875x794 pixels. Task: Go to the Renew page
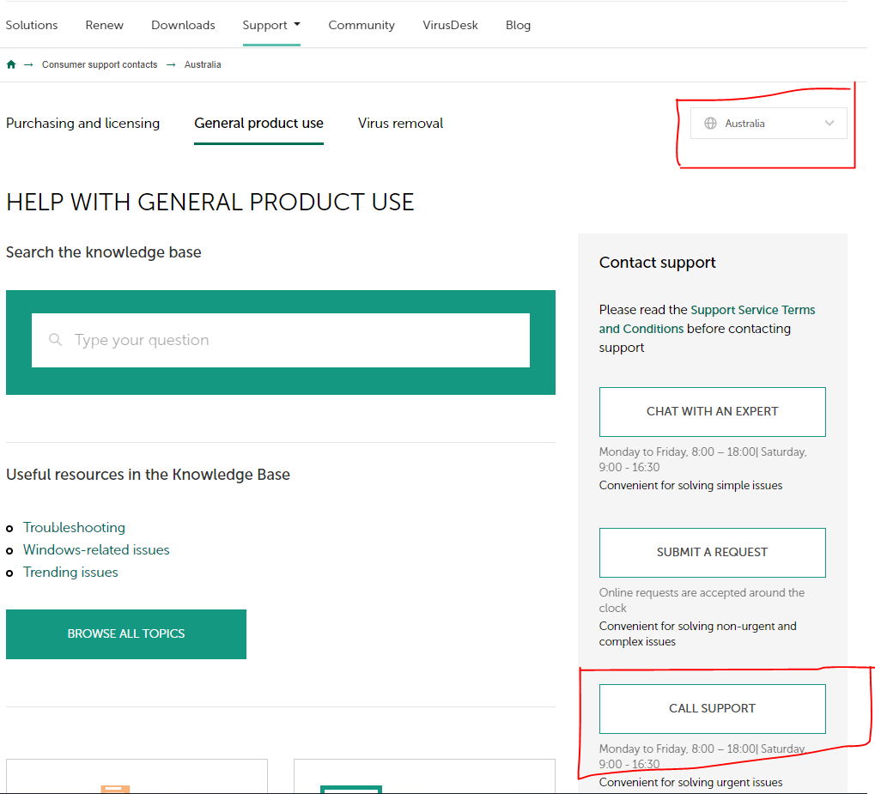point(105,25)
